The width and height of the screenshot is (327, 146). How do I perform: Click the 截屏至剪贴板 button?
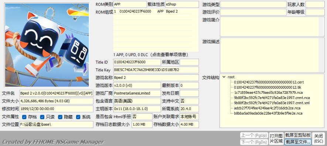pos(298,135)
